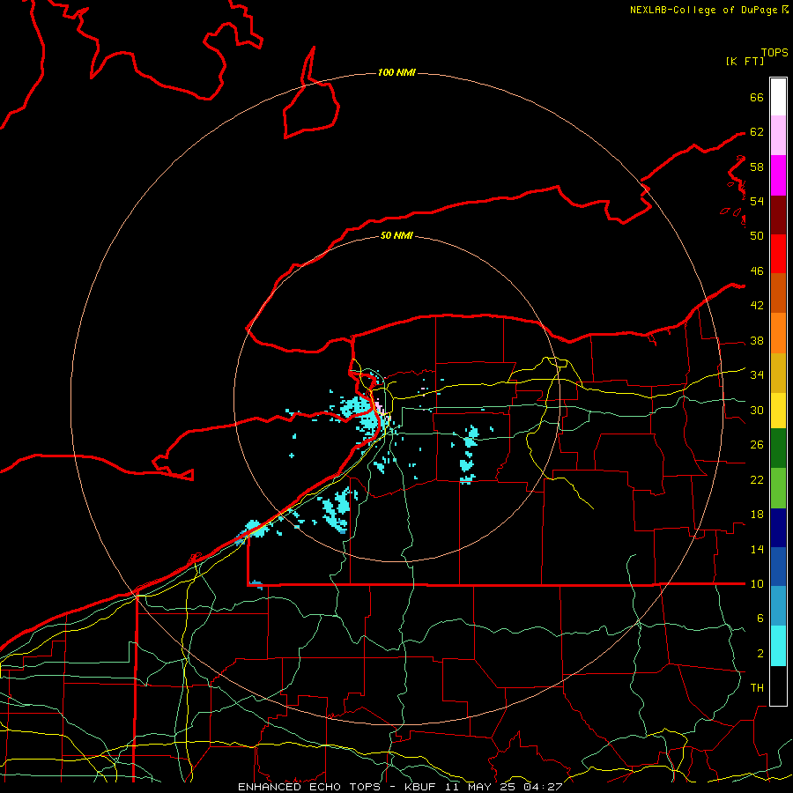Click the legend value 2
The width and height of the screenshot is (793, 793).
click(760, 653)
